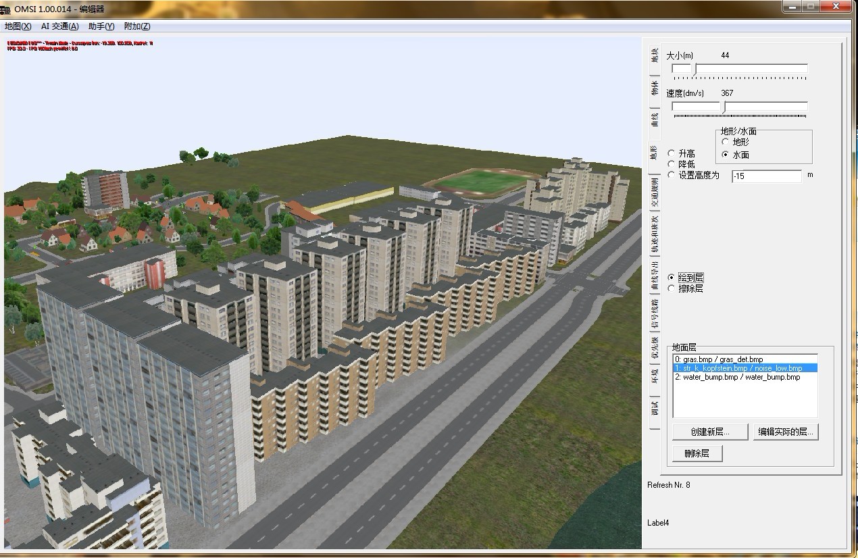Click the OMSI app icon in title bar

(x=5, y=9)
